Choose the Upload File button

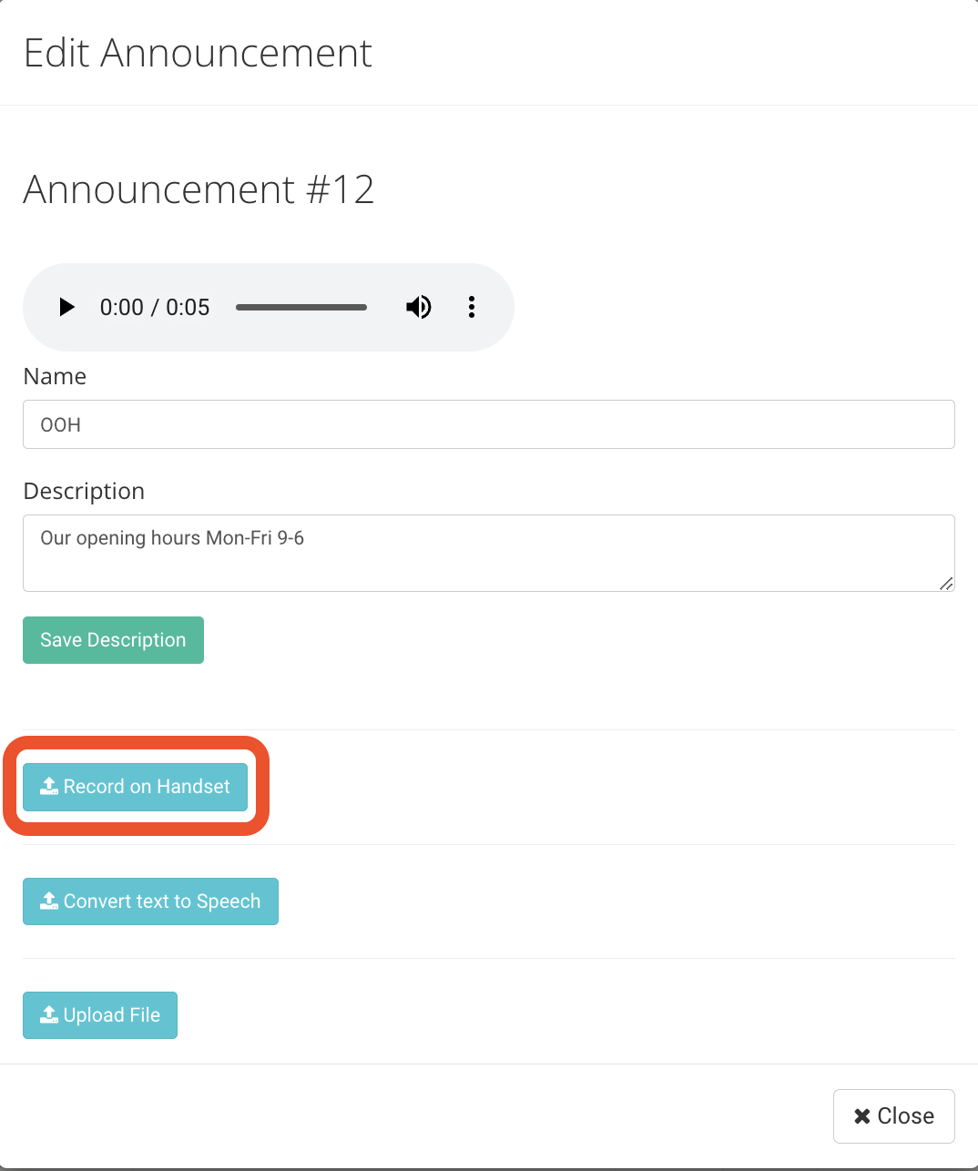click(100, 1015)
